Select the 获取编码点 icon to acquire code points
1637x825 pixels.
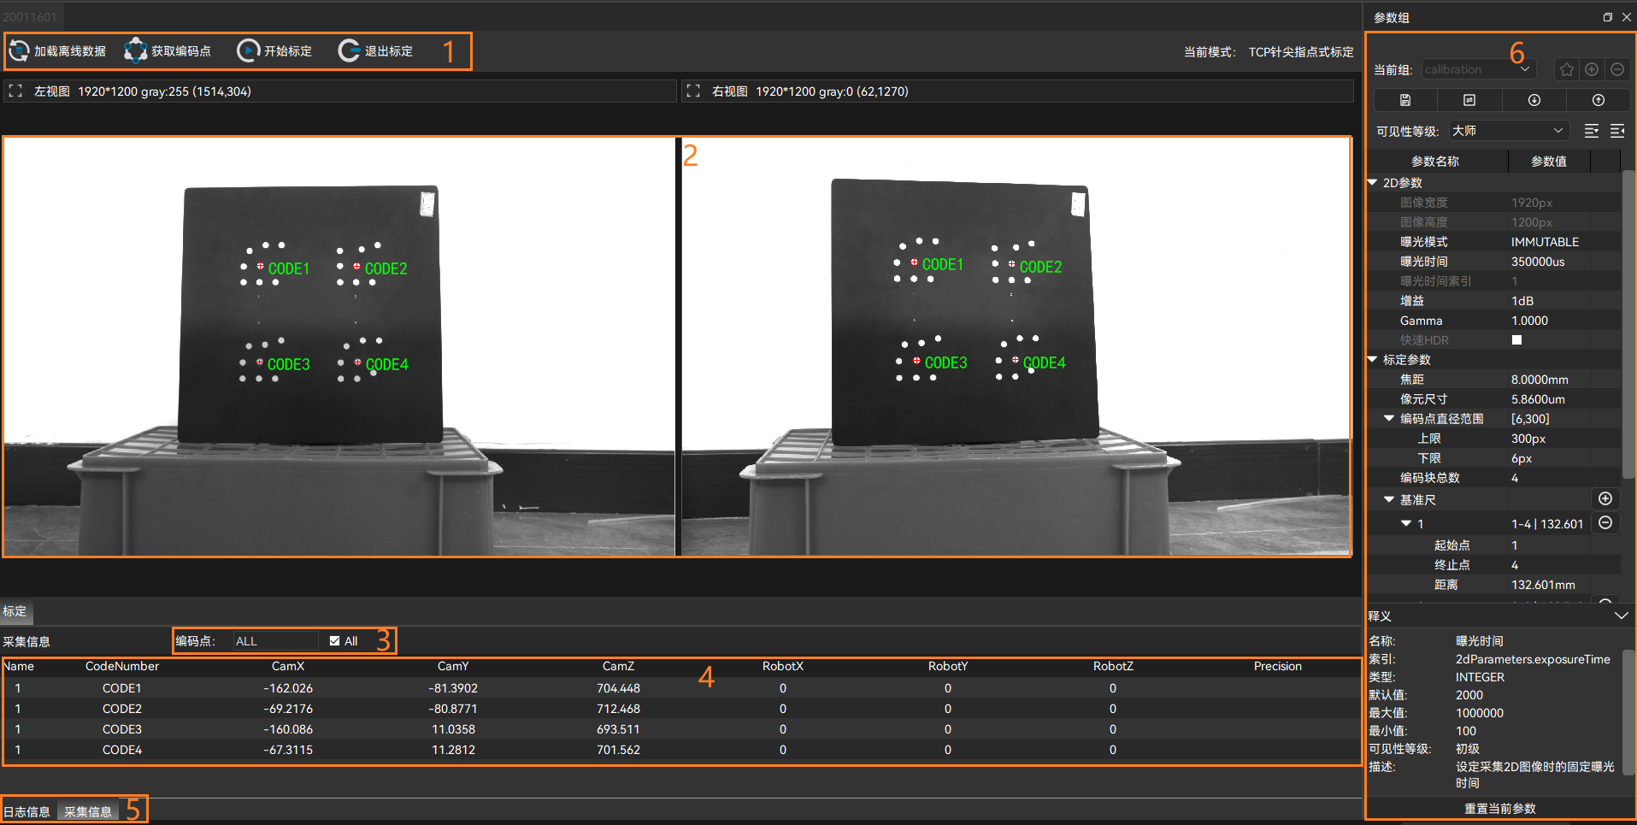pyautogui.click(x=136, y=50)
